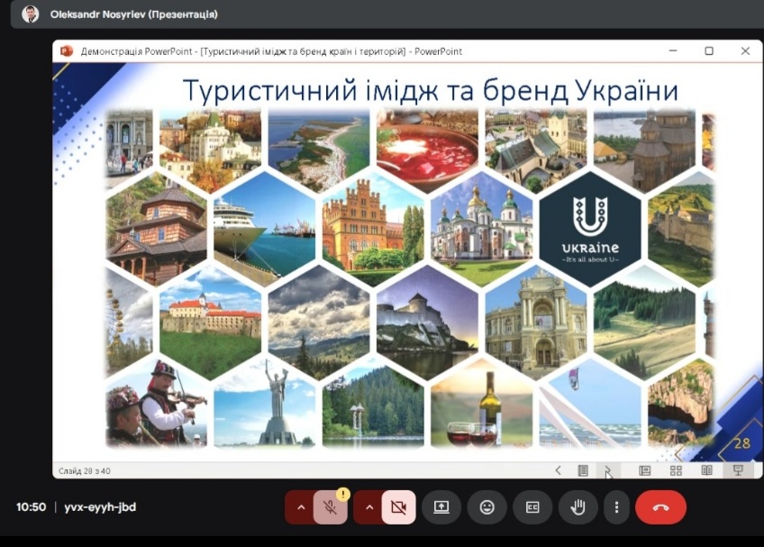Switch to Normal view in PowerPoint status bar
764x547 pixels.
tap(645, 470)
